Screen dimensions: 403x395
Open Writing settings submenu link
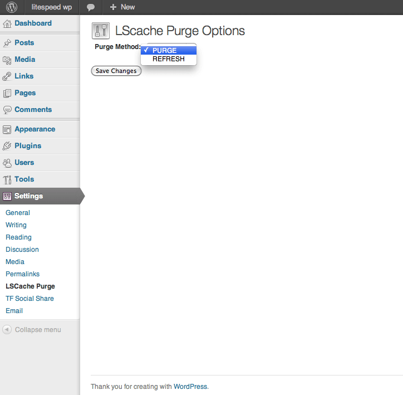(16, 225)
